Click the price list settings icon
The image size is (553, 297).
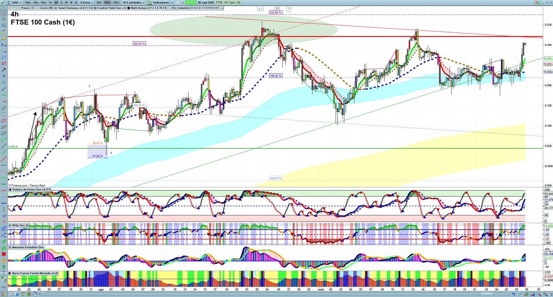tap(32, 8)
